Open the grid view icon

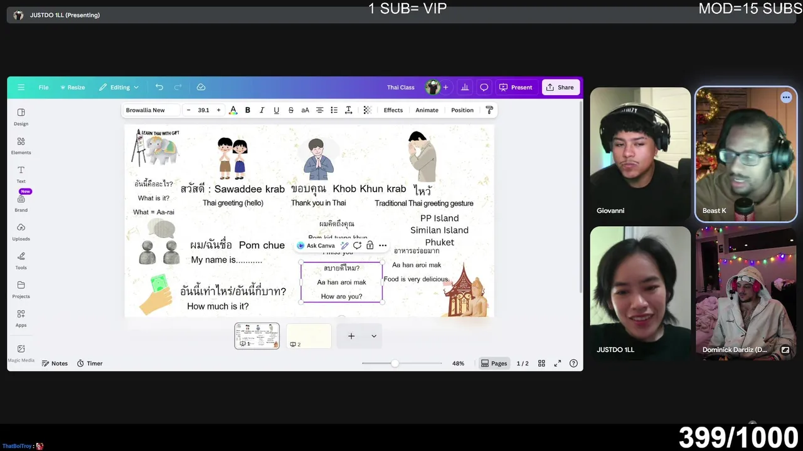click(541, 363)
